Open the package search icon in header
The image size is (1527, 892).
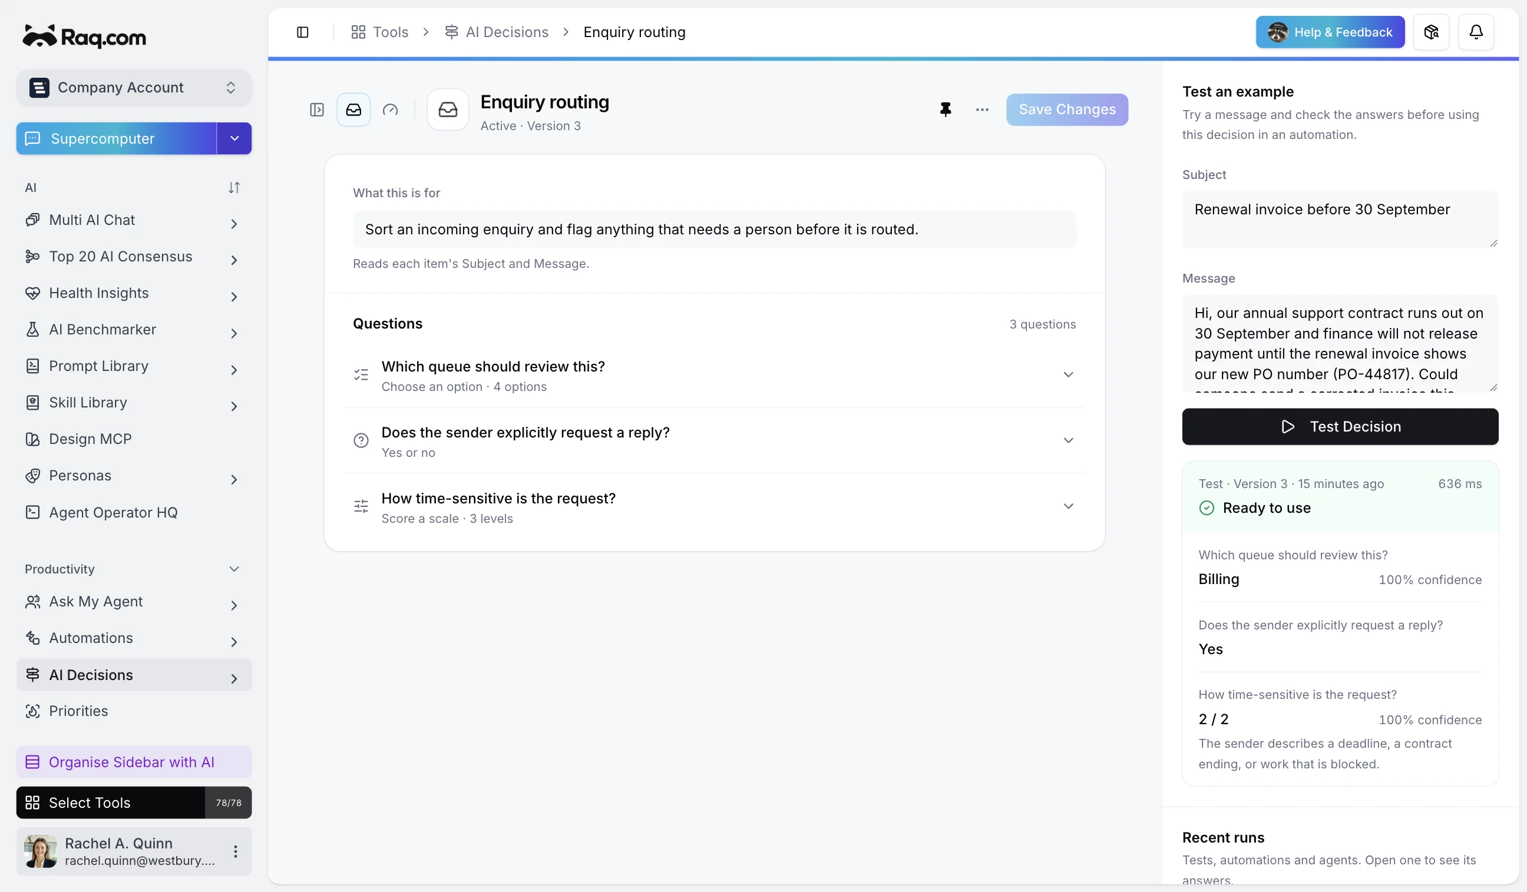click(1431, 32)
